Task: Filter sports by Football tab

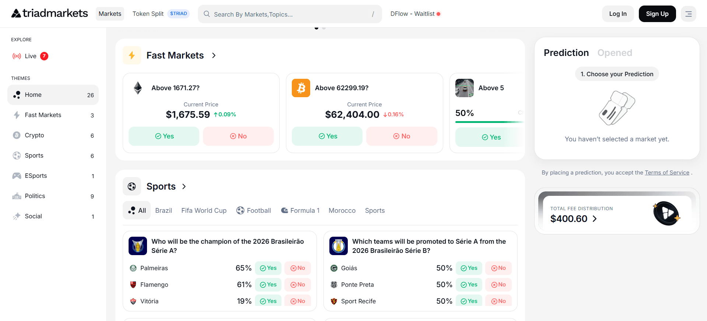Action: pyautogui.click(x=253, y=210)
